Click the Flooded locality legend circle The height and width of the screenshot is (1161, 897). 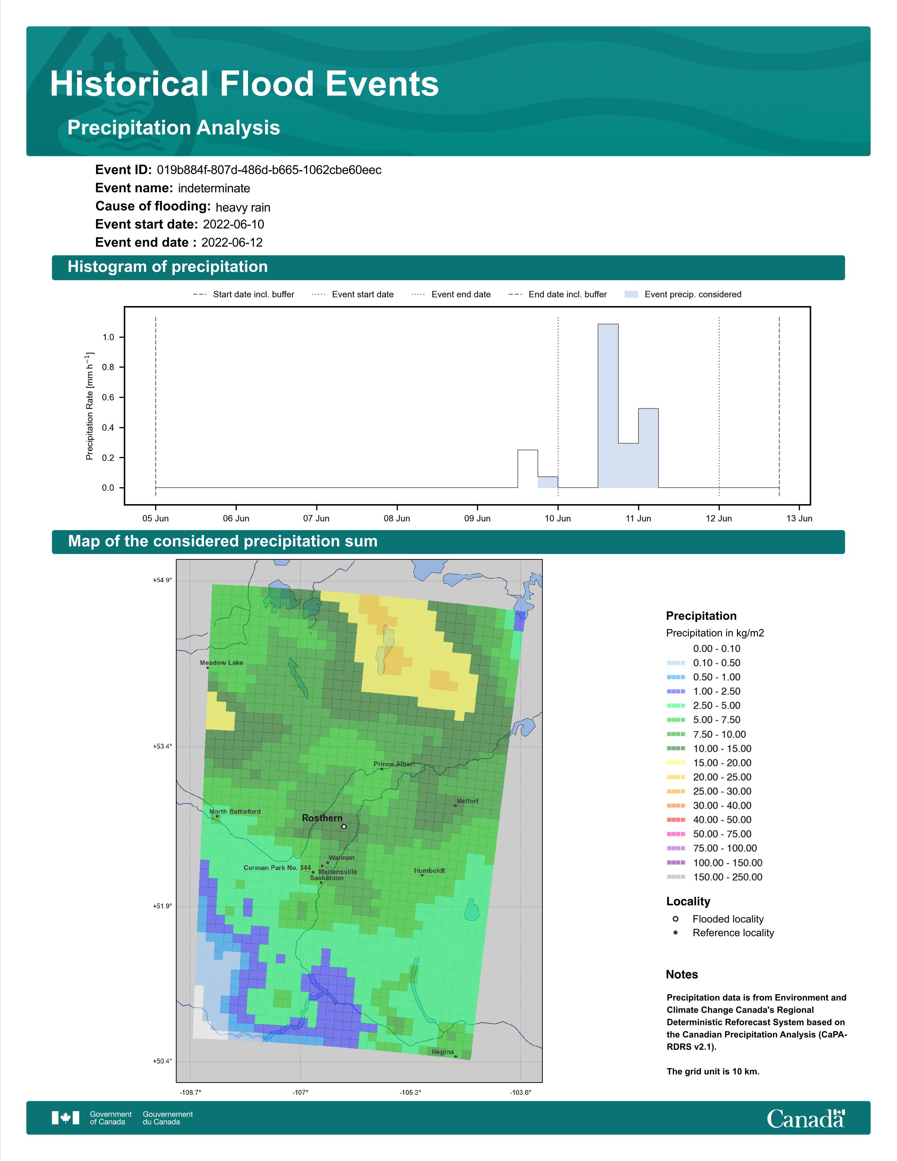[675, 919]
